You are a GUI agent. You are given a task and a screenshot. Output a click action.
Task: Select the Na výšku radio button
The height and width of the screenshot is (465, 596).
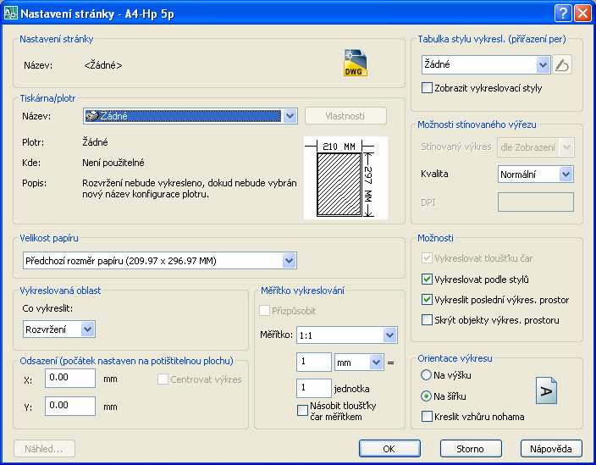pos(426,375)
